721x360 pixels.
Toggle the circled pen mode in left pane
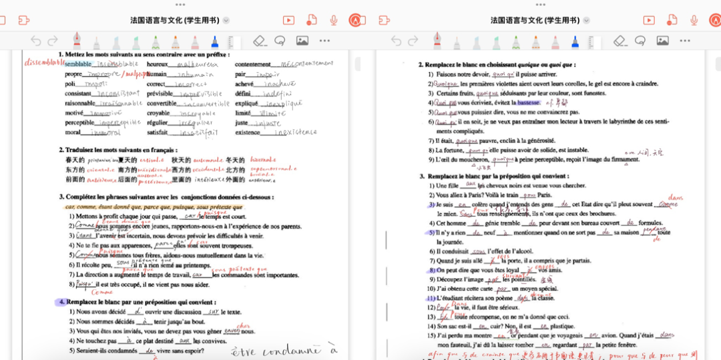[355, 21]
